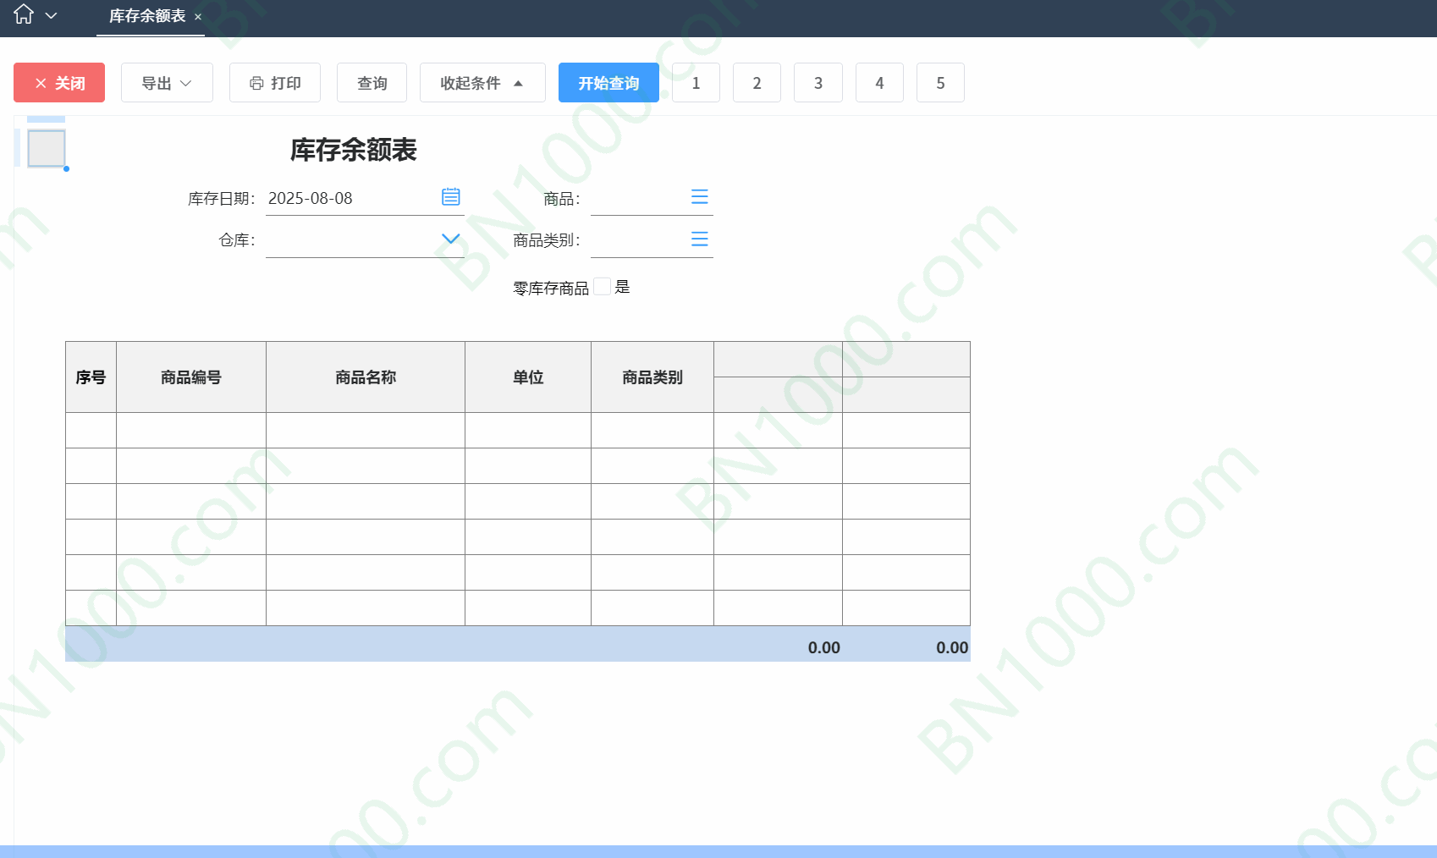Open the 导出 dropdown

click(167, 83)
